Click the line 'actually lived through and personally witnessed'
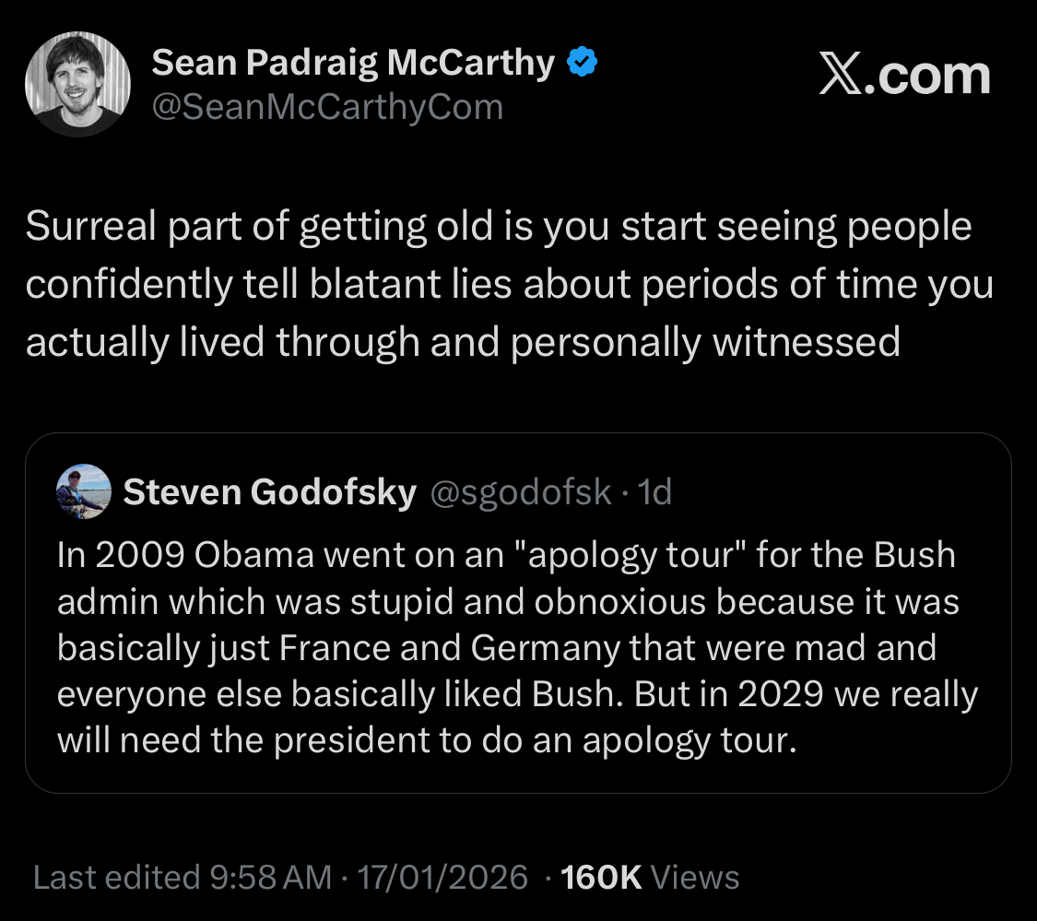Image resolution: width=1037 pixels, height=921 pixels. tap(463, 343)
